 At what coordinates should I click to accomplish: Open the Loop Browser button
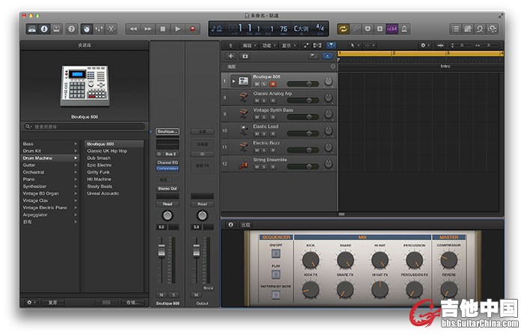(x=480, y=29)
